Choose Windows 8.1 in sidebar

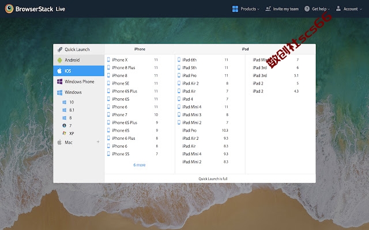click(71, 110)
